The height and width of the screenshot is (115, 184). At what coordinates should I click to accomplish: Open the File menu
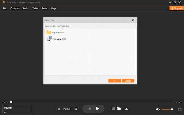tap(5, 8)
